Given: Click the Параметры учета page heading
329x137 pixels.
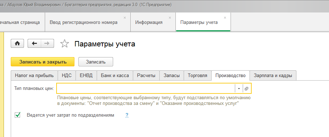Looking at the screenshot, I should (105, 44).
